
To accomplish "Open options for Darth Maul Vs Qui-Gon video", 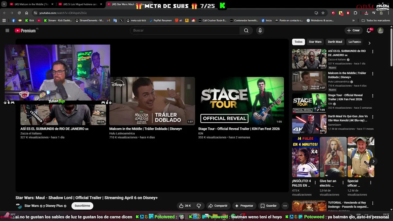I will pyautogui.click(x=373, y=117).
